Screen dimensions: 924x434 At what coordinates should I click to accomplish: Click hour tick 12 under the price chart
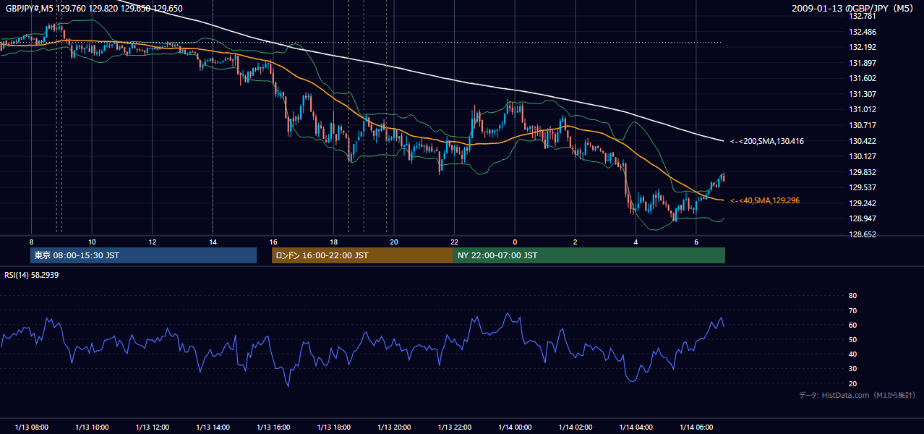152,242
